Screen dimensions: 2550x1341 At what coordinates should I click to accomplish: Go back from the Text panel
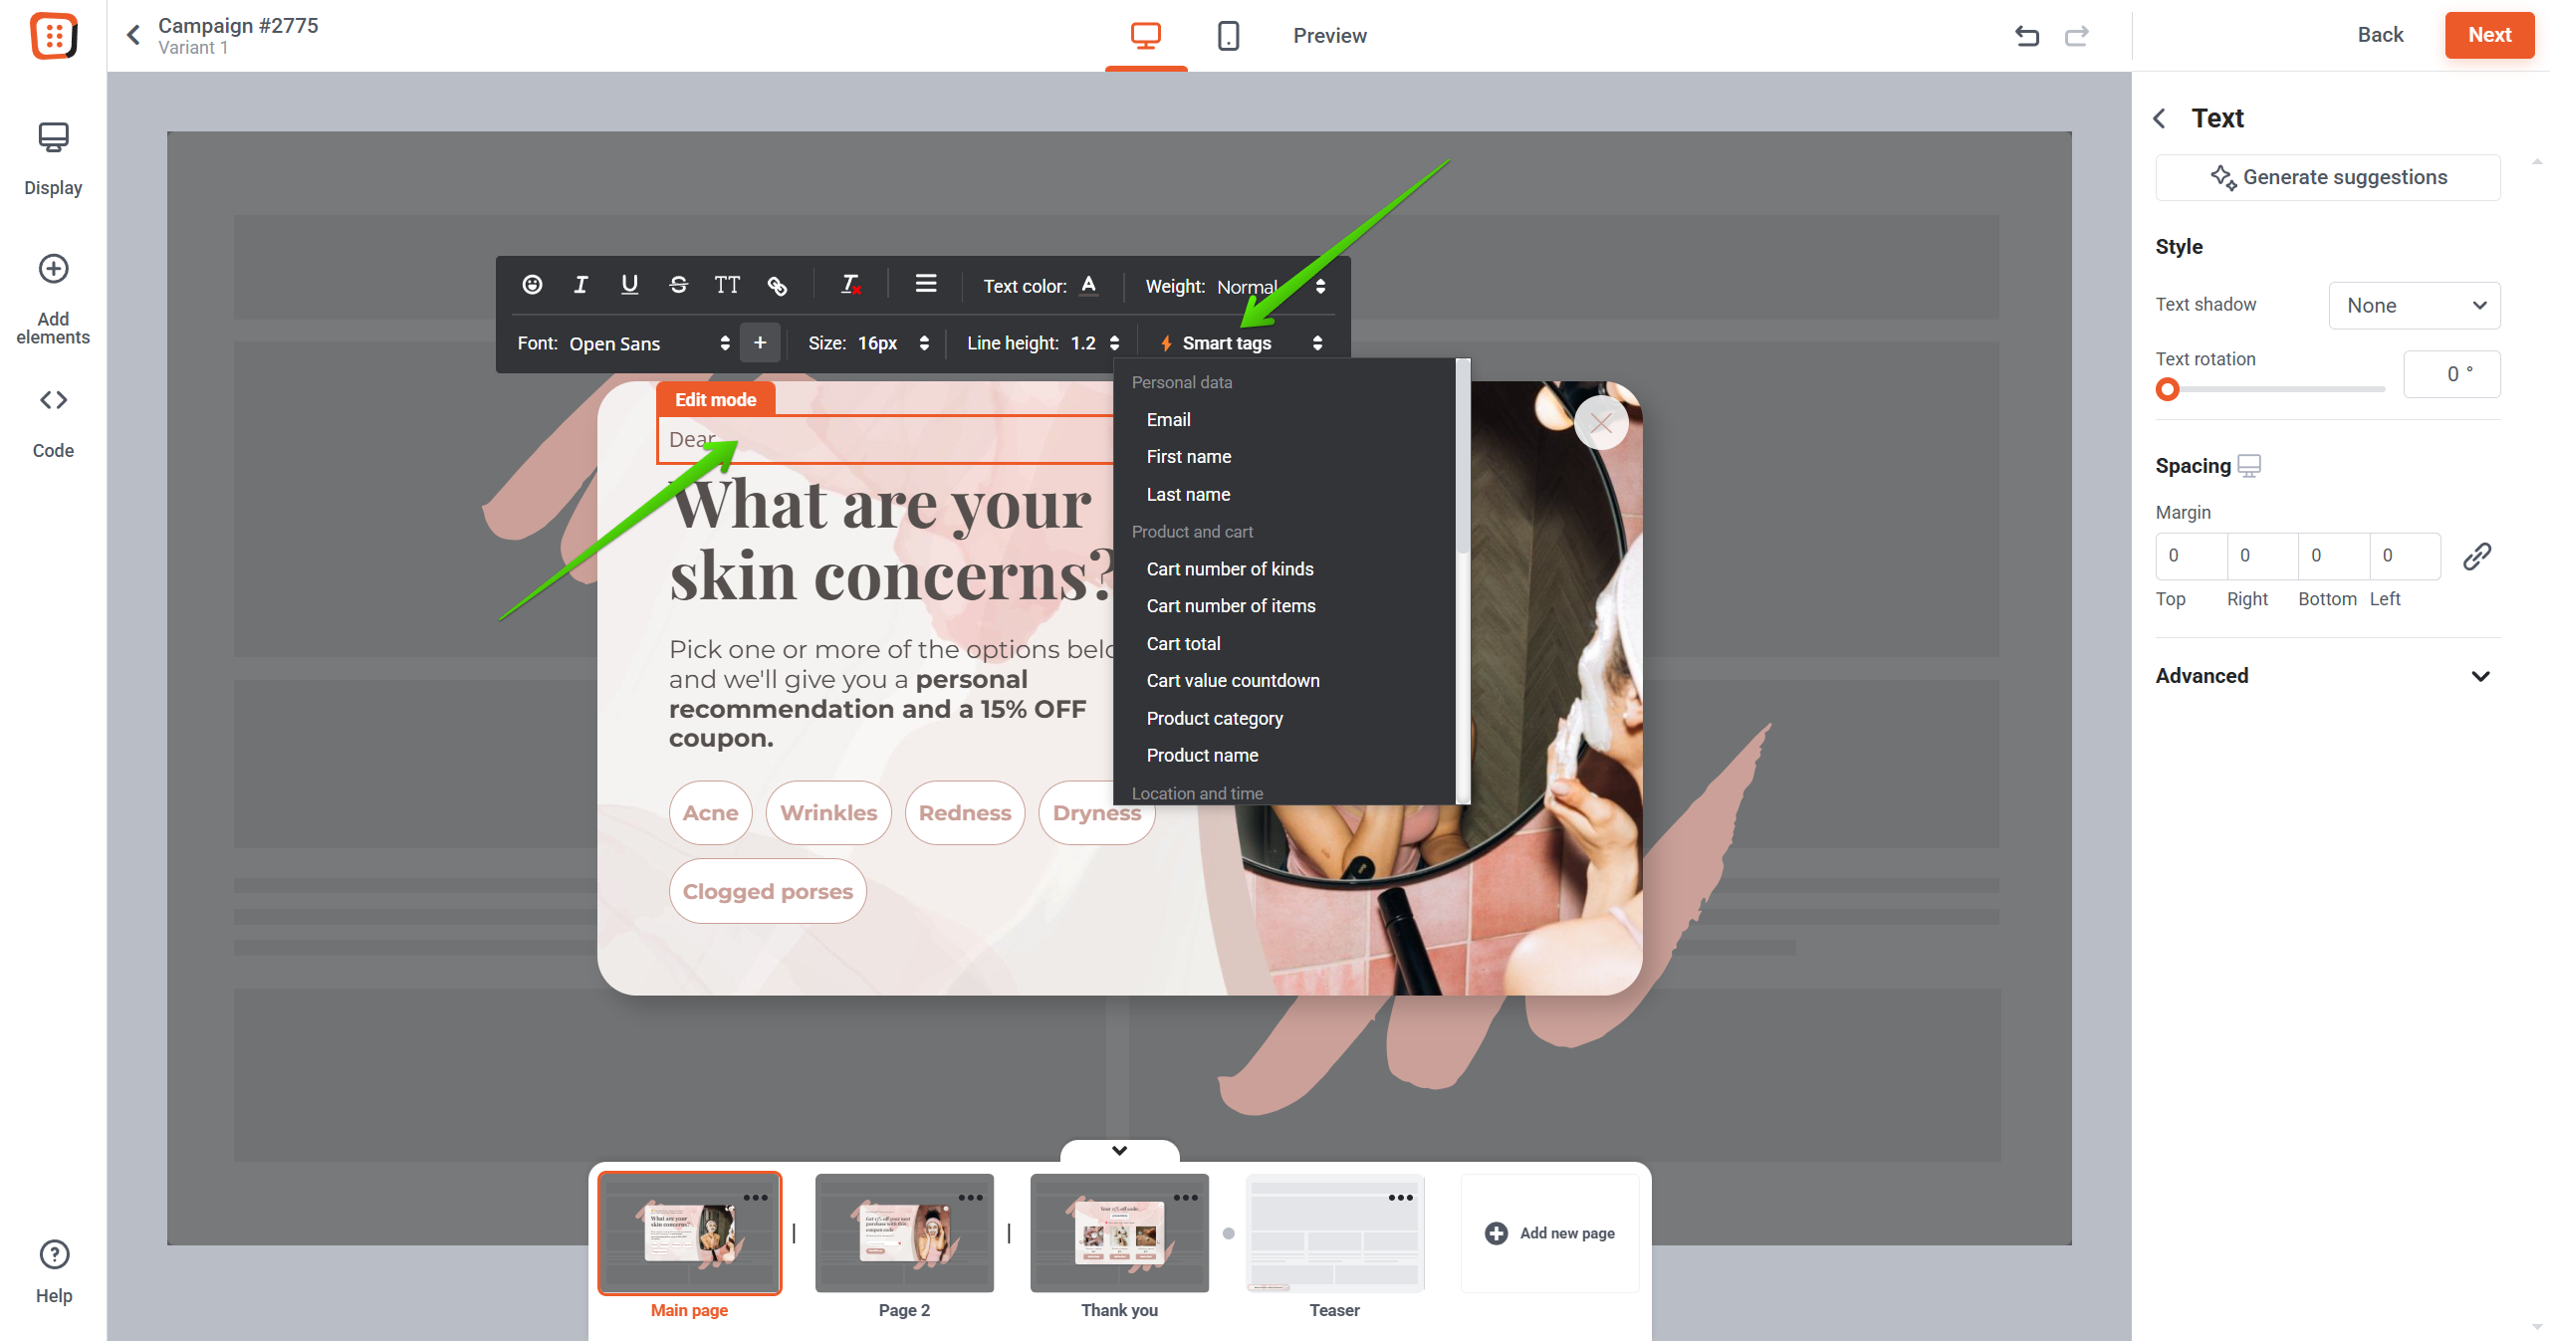click(x=2159, y=118)
